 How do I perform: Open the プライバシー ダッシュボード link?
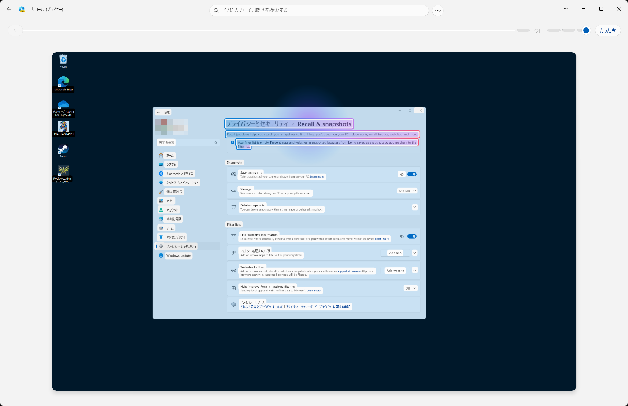(x=301, y=307)
